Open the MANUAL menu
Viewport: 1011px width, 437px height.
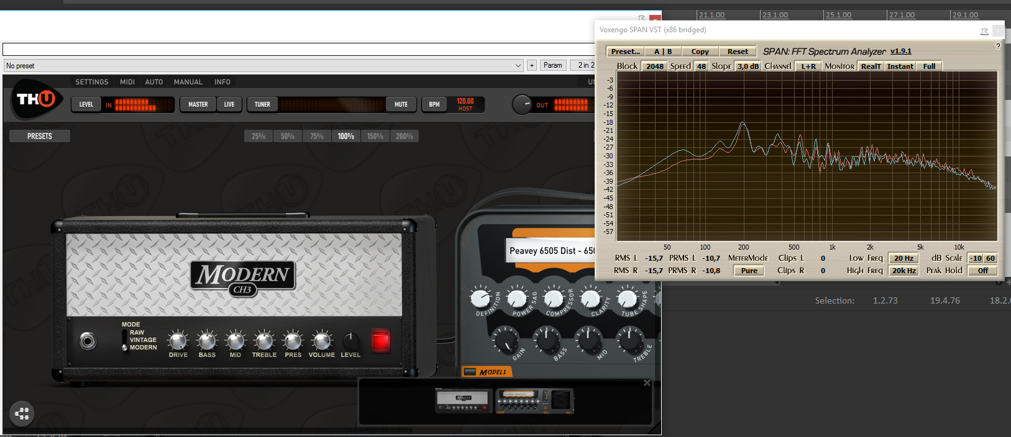coord(188,82)
